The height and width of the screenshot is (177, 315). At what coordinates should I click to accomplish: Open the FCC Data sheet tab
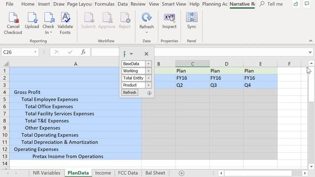point(128,173)
